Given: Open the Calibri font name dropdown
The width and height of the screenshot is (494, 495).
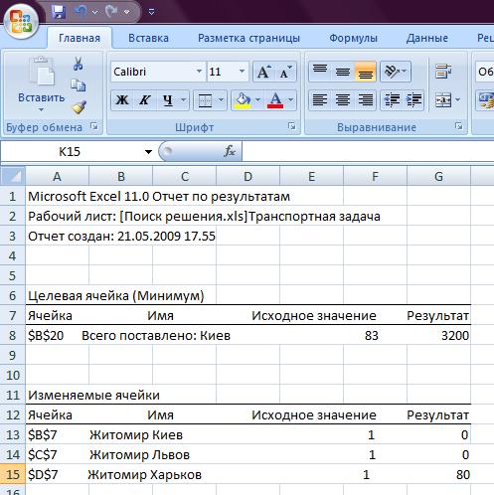Looking at the screenshot, I should click(x=199, y=72).
